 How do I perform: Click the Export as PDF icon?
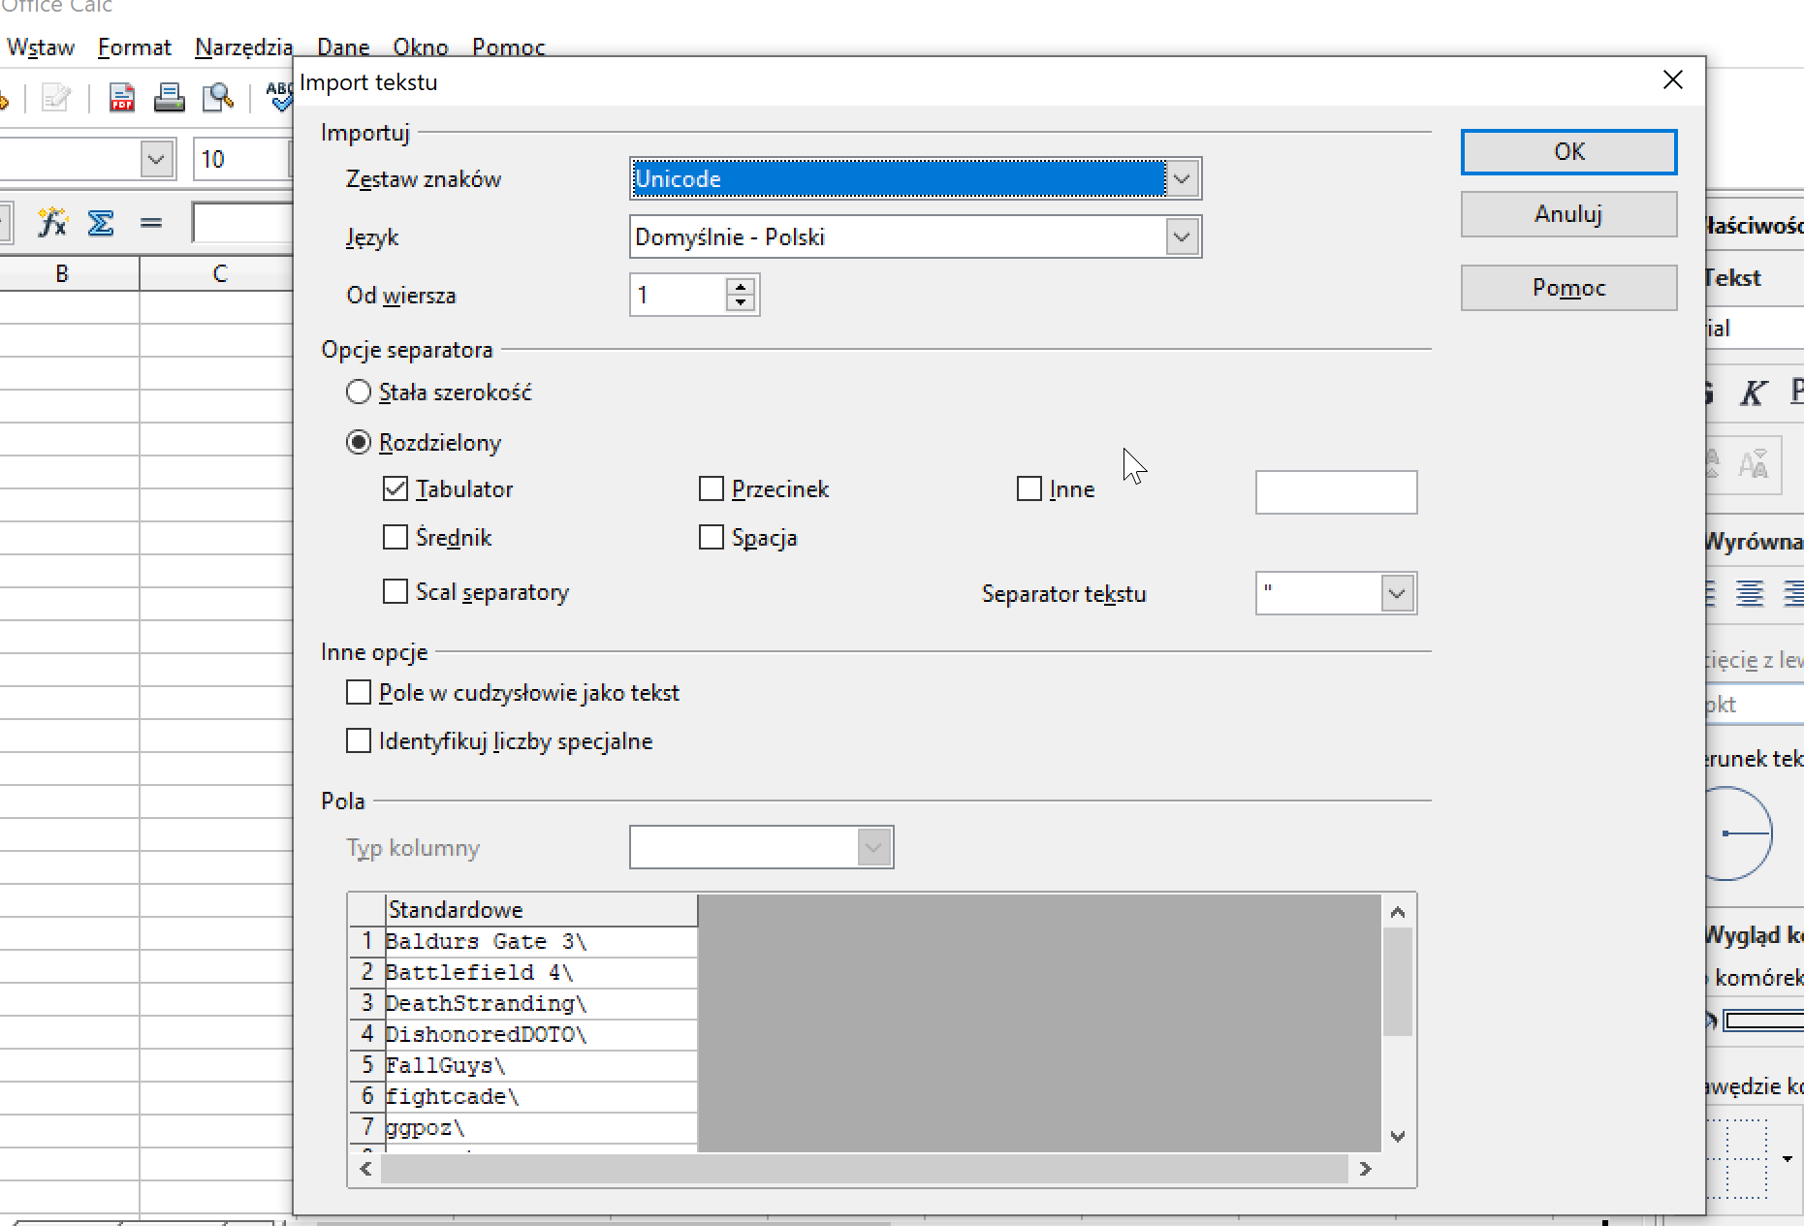122,98
